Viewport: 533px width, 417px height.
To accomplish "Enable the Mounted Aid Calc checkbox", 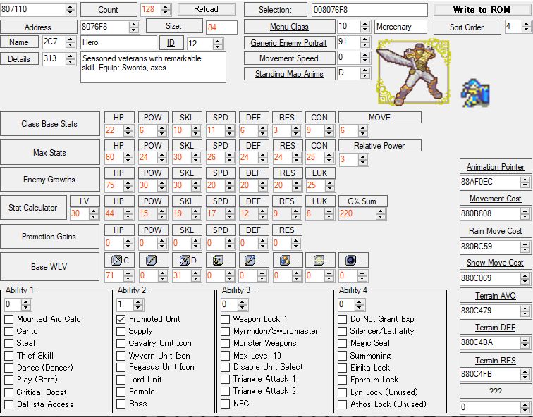I will point(9,319).
